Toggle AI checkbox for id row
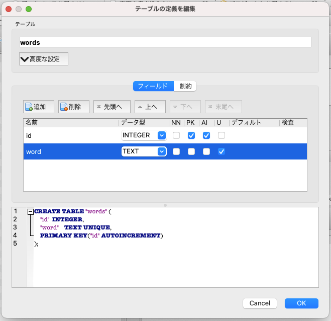Screen dimensions: 331x321 pyautogui.click(x=206, y=135)
